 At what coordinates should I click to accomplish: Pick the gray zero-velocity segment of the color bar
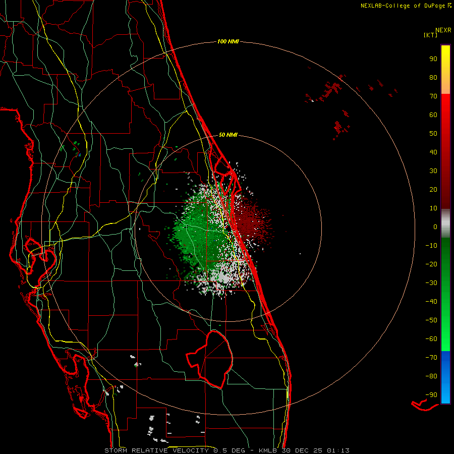pos(445,223)
